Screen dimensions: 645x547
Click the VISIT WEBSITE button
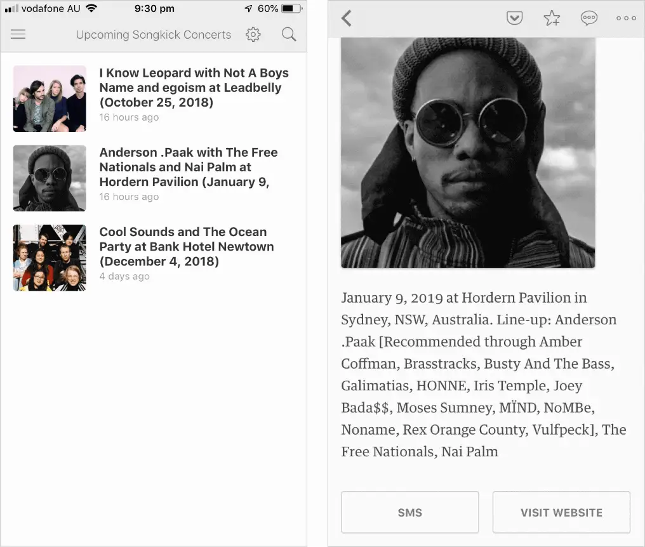(x=561, y=513)
